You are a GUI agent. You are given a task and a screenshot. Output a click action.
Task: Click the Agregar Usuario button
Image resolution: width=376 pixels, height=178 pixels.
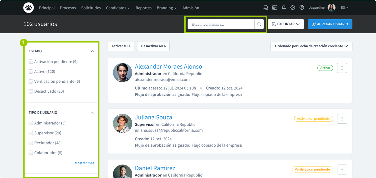(330, 24)
